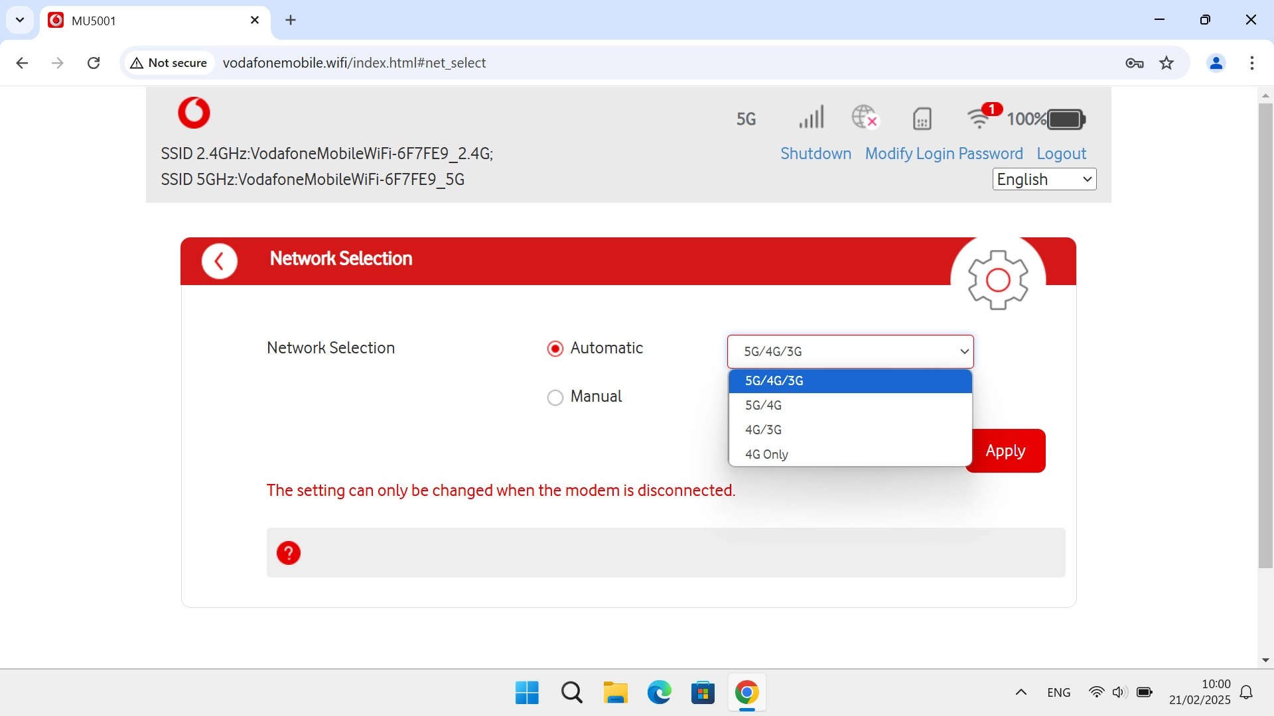Click the Modify Login Password link
Image resolution: width=1274 pixels, height=716 pixels.
tap(944, 154)
